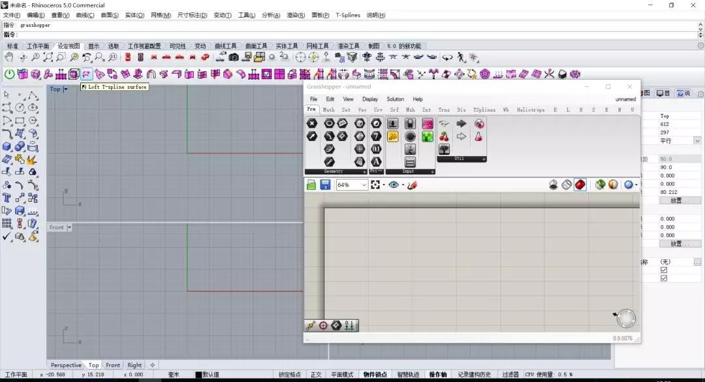The height and width of the screenshot is (382, 705).
Task: Click the 过滤器 filter button in status bar
Action: coord(510,374)
